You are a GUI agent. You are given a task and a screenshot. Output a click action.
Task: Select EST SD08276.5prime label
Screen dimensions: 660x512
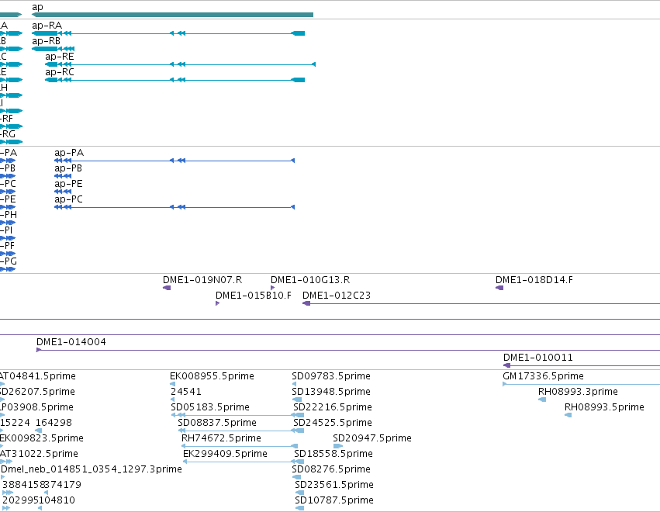[x=331, y=469]
